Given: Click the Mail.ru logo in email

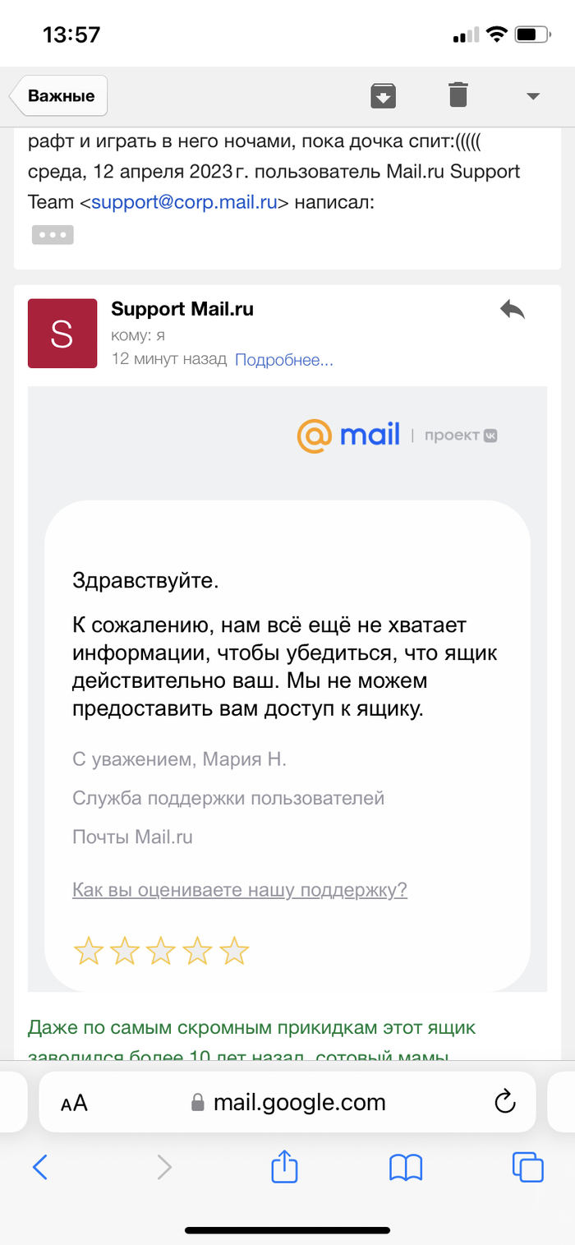Looking at the screenshot, I should 349,435.
